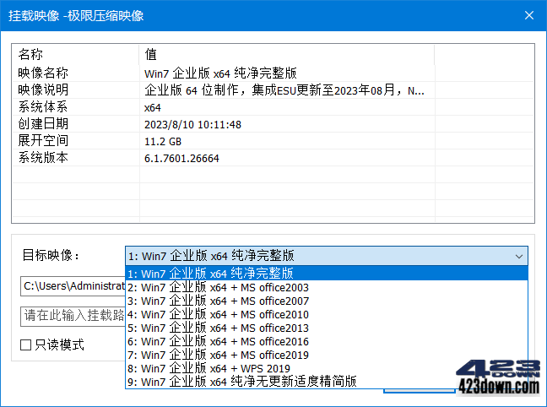This screenshot has height=407, width=547.
Task: Collapse the 目标映像 dropdown arrow
Action: point(517,256)
